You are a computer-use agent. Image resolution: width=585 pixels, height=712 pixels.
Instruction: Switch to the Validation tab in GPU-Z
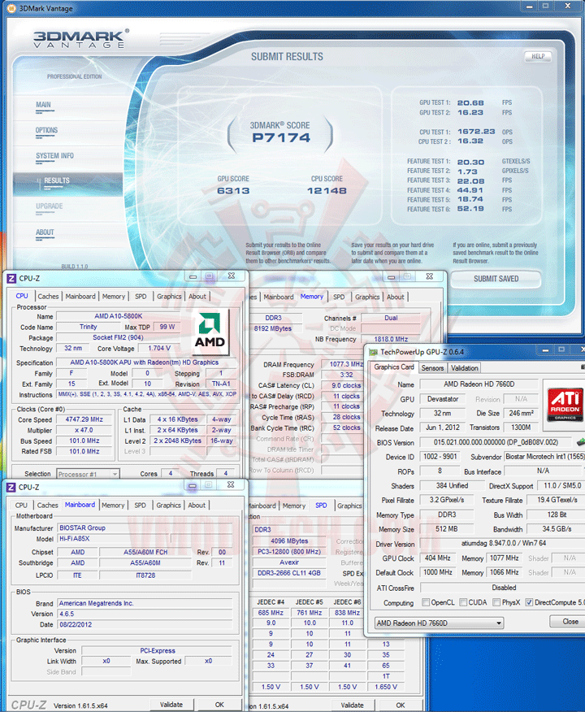464,368
